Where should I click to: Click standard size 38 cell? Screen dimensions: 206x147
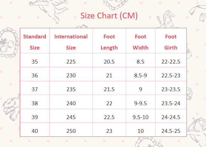pyautogui.click(x=35, y=104)
